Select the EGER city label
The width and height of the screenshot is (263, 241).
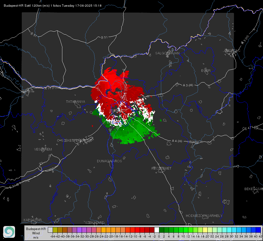click(206, 71)
